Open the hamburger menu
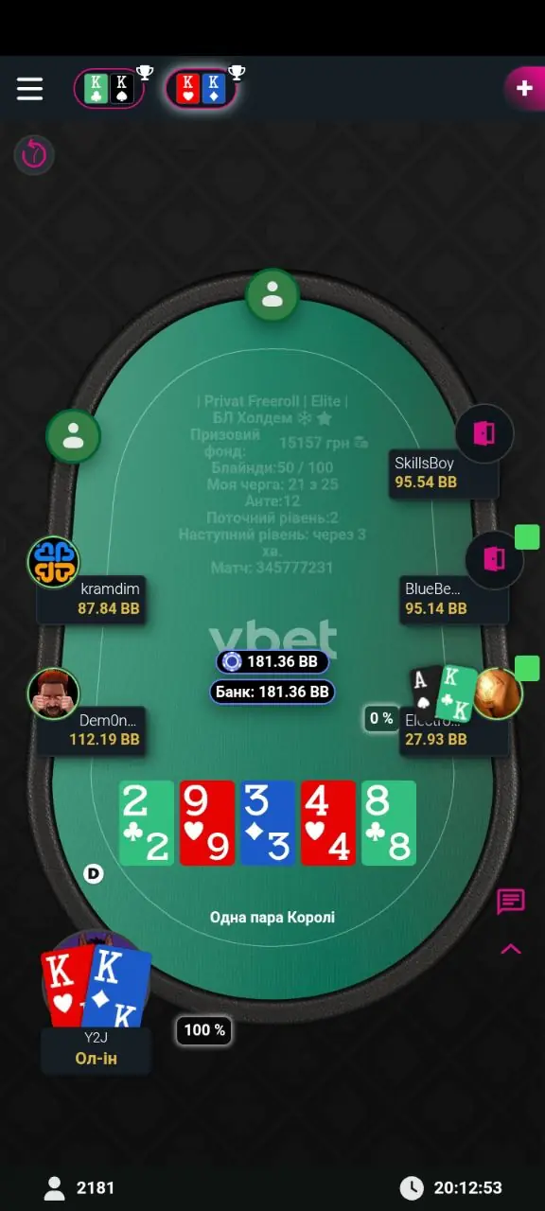The width and height of the screenshot is (545, 1211). tap(30, 89)
